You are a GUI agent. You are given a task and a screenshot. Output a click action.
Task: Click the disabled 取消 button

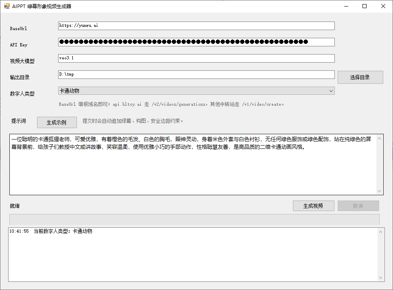click(358, 206)
